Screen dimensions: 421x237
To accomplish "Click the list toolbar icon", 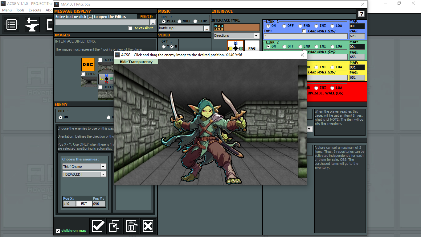I will tap(12, 25).
